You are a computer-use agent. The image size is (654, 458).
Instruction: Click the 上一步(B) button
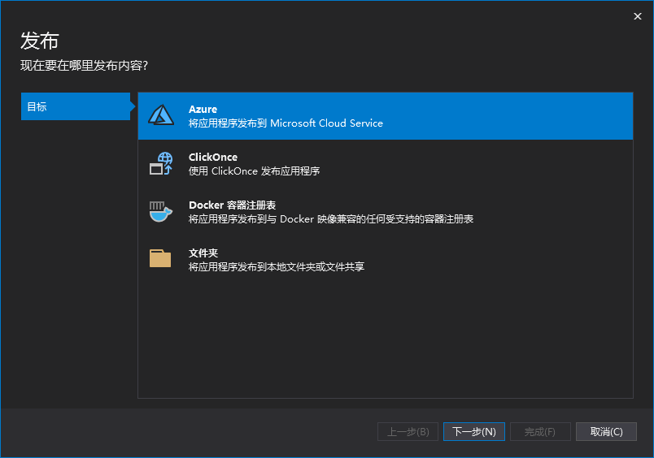[408, 432]
